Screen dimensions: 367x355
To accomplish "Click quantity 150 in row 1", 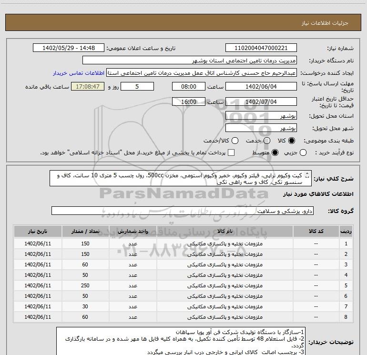I will coord(85,243).
